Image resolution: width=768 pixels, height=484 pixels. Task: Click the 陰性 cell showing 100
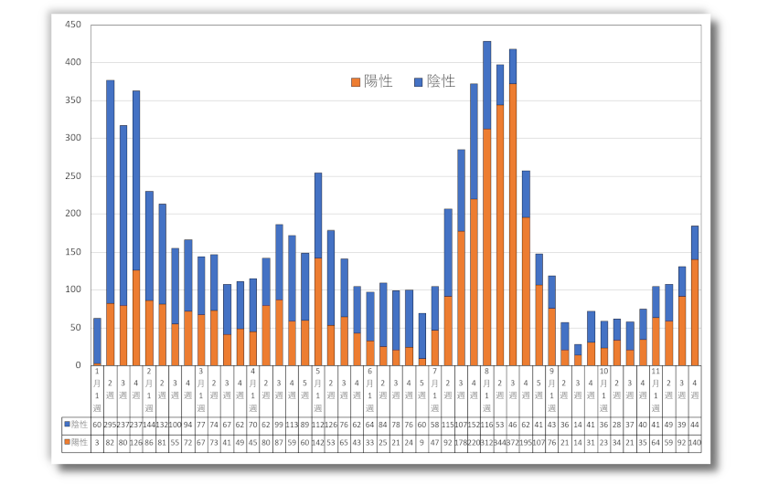point(175,425)
